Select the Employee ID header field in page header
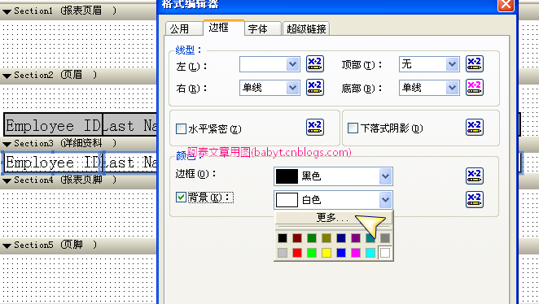539x304 pixels. [x=53, y=125]
